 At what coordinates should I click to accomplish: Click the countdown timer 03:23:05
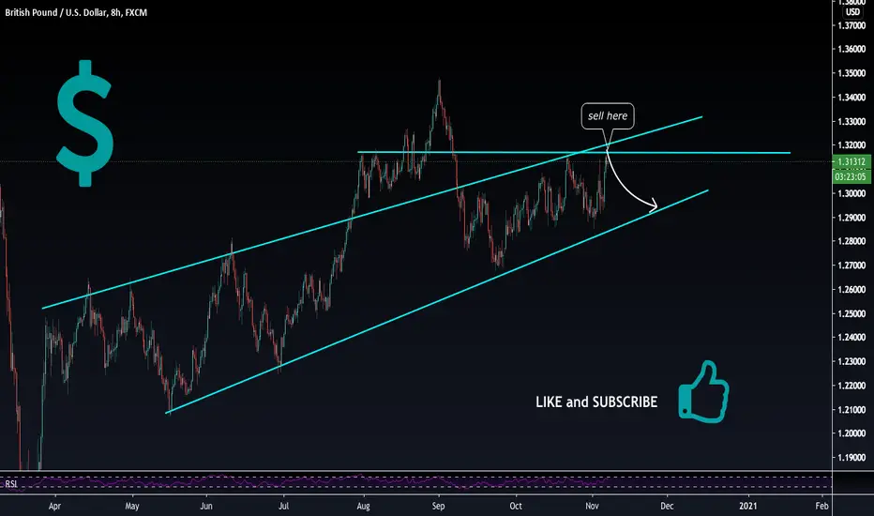[851, 176]
